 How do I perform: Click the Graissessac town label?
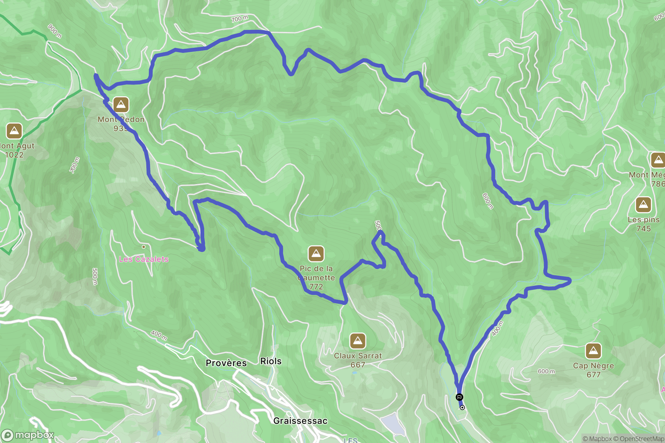pyautogui.click(x=300, y=421)
